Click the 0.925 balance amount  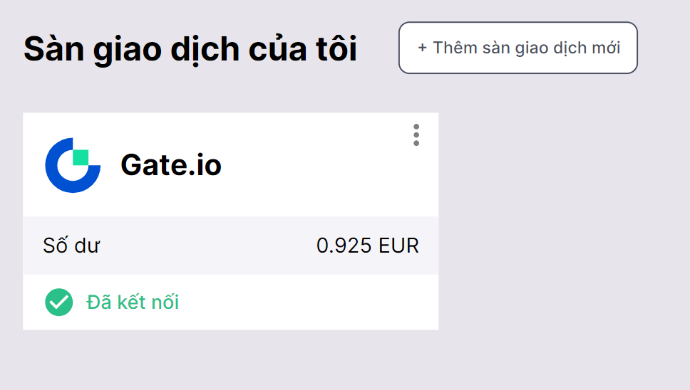[x=344, y=246]
